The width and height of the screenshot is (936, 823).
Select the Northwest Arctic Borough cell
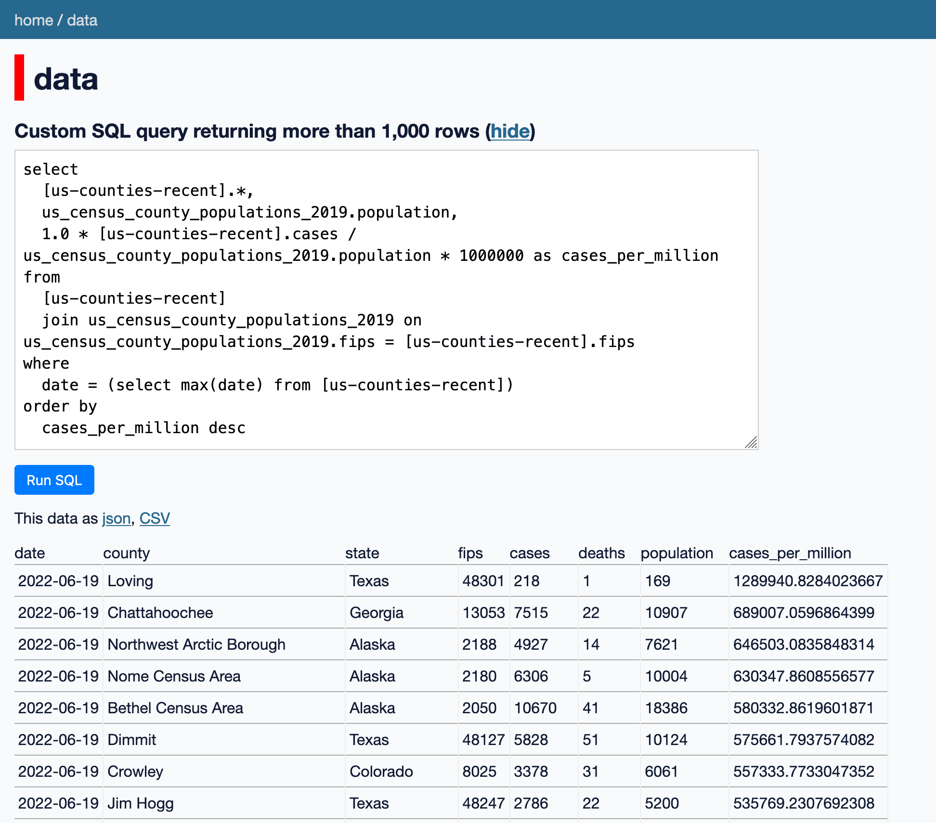[x=224, y=644]
